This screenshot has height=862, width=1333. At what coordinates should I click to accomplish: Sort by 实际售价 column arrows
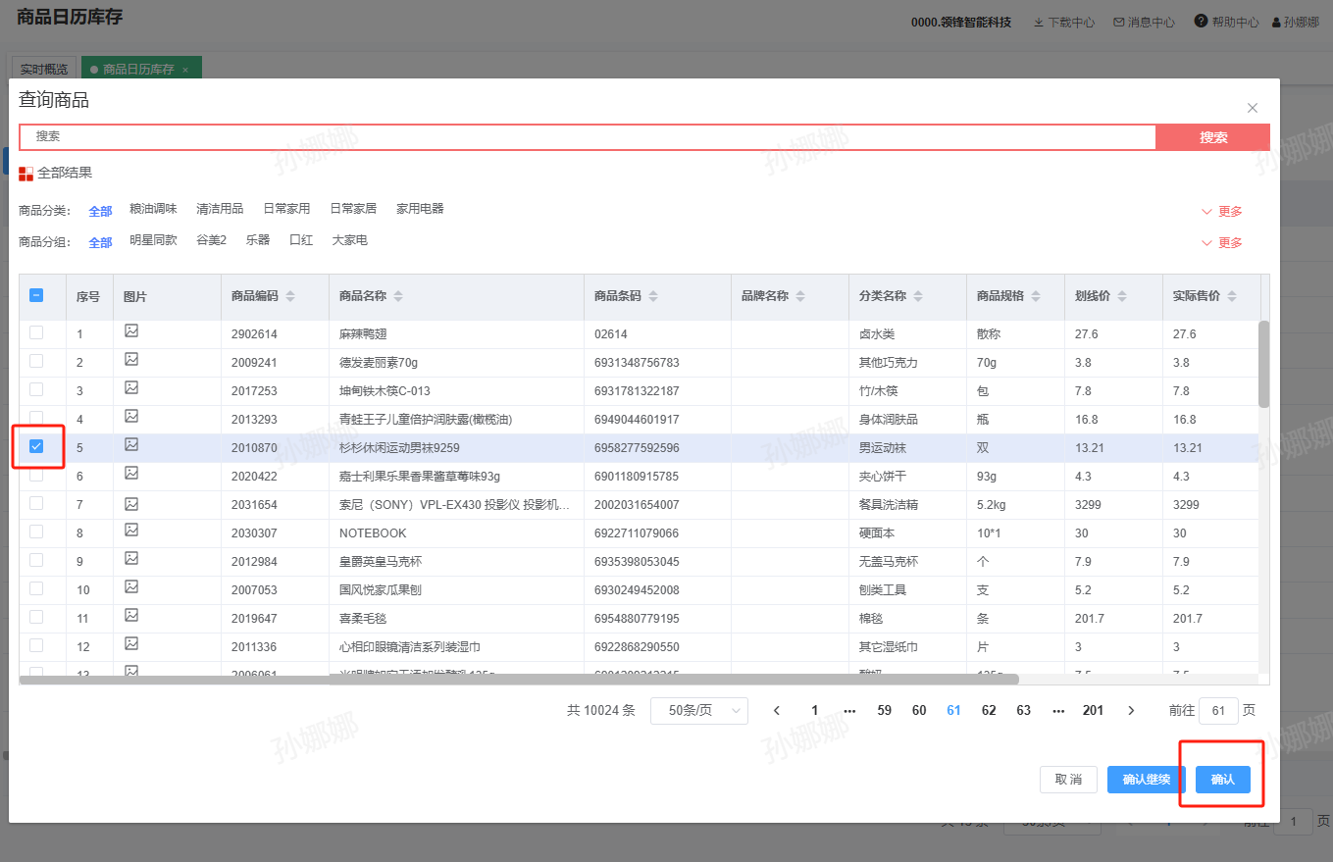click(1232, 296)
